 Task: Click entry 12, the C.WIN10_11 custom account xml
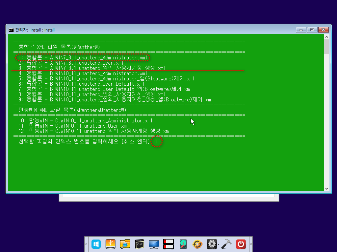[x=94, y=131]
